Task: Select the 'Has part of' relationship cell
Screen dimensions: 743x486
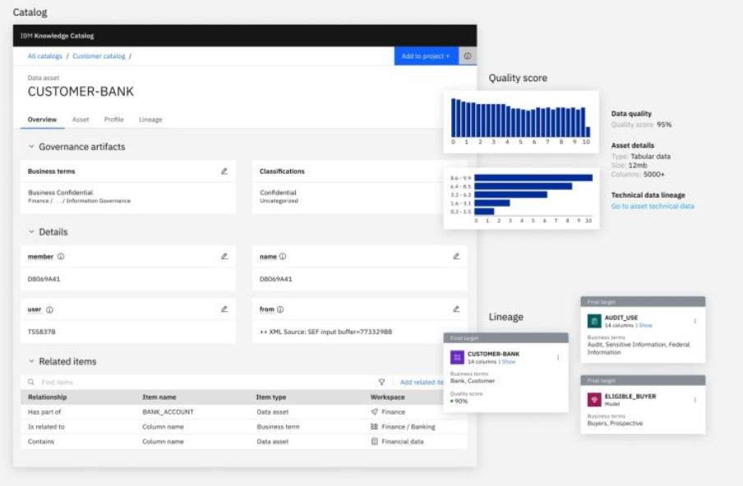Action: click(44, 412)
